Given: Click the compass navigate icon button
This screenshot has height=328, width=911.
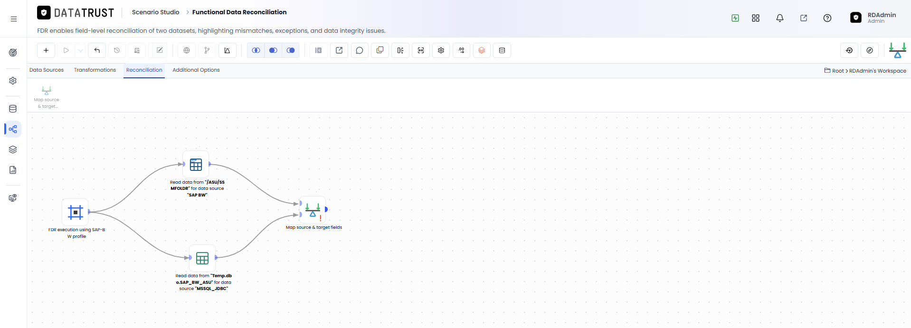Looking at the screenshot, I should point(870,50).
